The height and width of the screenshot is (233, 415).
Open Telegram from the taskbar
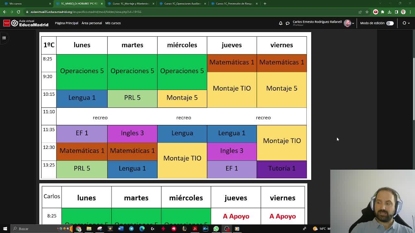(131, 229)
